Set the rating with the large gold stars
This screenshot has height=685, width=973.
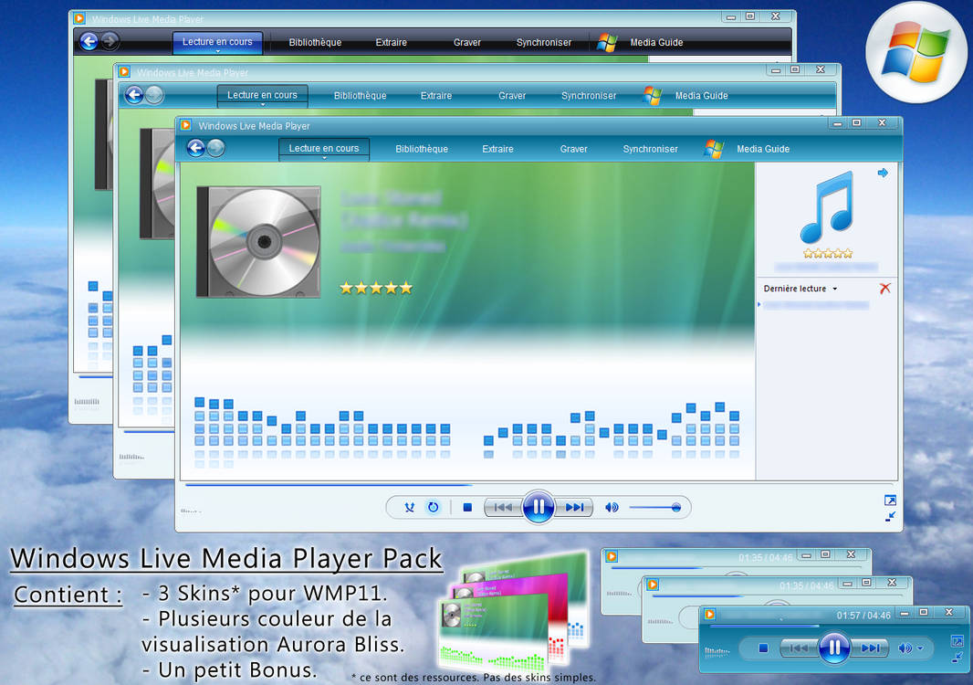click(376, 288)
